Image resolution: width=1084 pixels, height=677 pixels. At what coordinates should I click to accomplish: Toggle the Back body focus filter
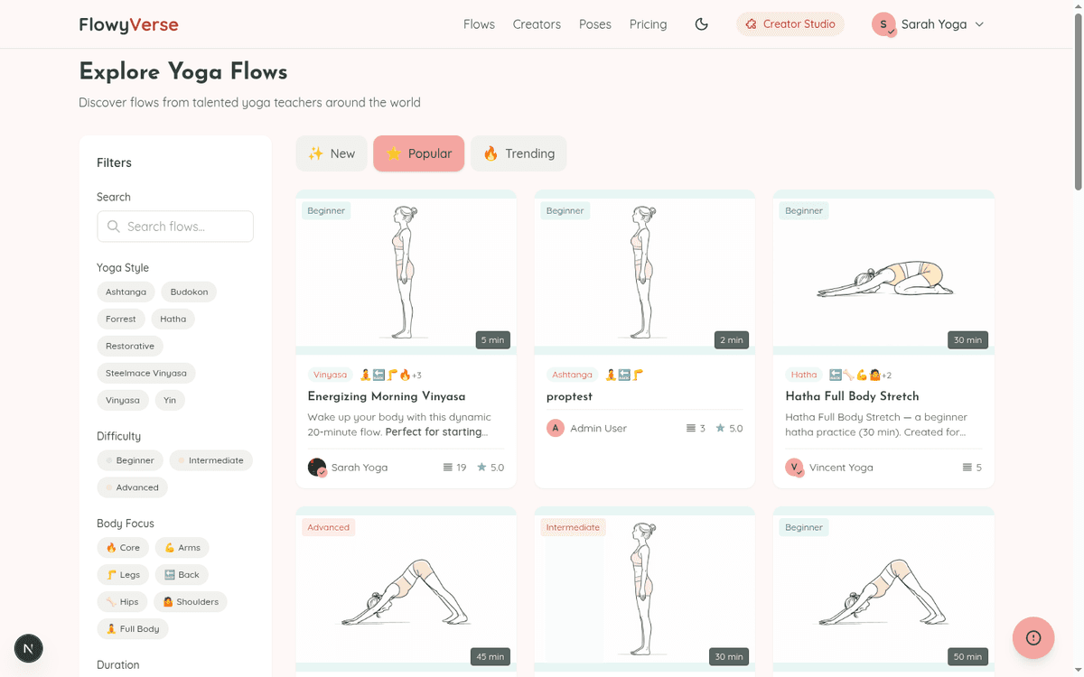(182, 574)
